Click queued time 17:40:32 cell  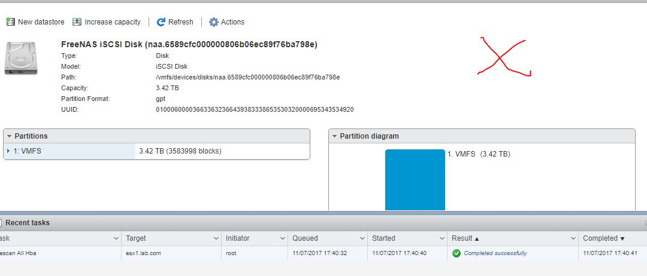[x=320, y=253]
